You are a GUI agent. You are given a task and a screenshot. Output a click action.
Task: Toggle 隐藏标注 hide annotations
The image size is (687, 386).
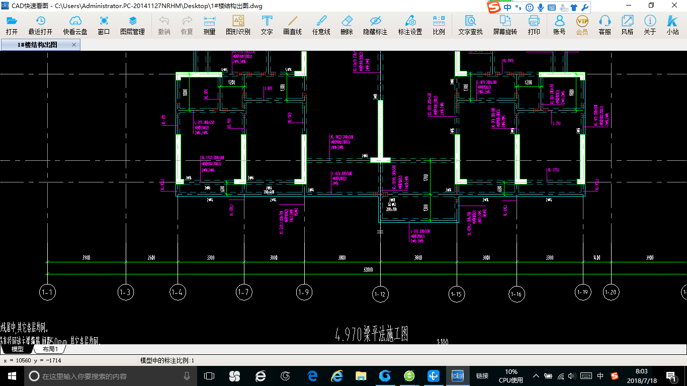[375, 25]
